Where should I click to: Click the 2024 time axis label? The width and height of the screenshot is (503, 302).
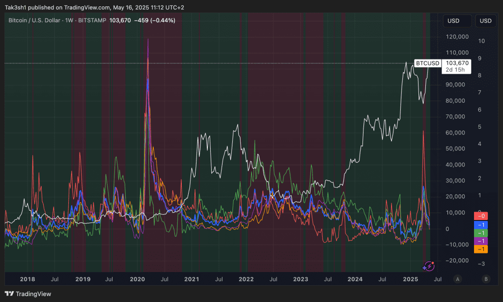(x=355, y=279)
